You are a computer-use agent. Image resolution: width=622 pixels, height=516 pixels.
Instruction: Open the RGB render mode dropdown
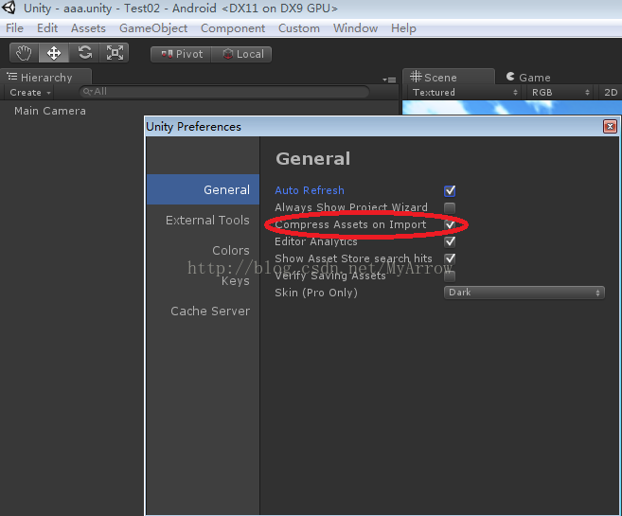coord(560,93)
